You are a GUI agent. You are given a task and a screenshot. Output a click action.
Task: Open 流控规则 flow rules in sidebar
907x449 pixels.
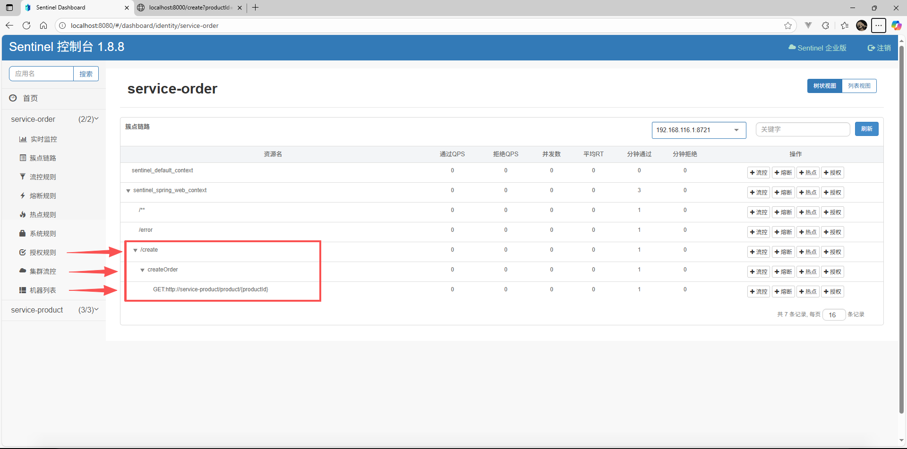pos(43,177)
